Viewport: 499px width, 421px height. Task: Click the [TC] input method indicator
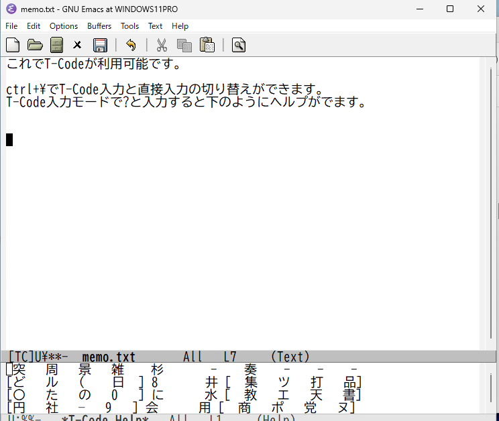point(21,357)
